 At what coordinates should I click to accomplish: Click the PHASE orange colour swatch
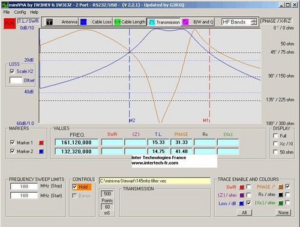tap(281, 187)
